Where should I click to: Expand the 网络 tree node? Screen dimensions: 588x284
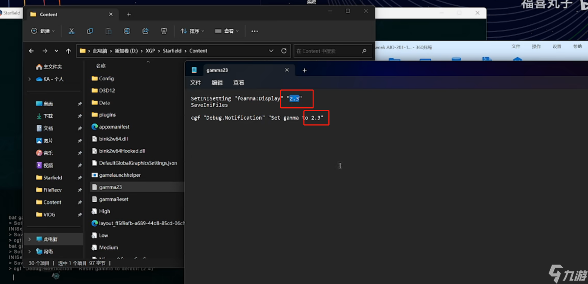click(30, 252)
